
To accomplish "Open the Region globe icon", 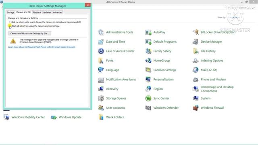I will [148, 89].
